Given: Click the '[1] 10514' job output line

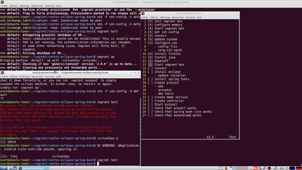Looking at the screenshot, I should [x=8, y=142].
